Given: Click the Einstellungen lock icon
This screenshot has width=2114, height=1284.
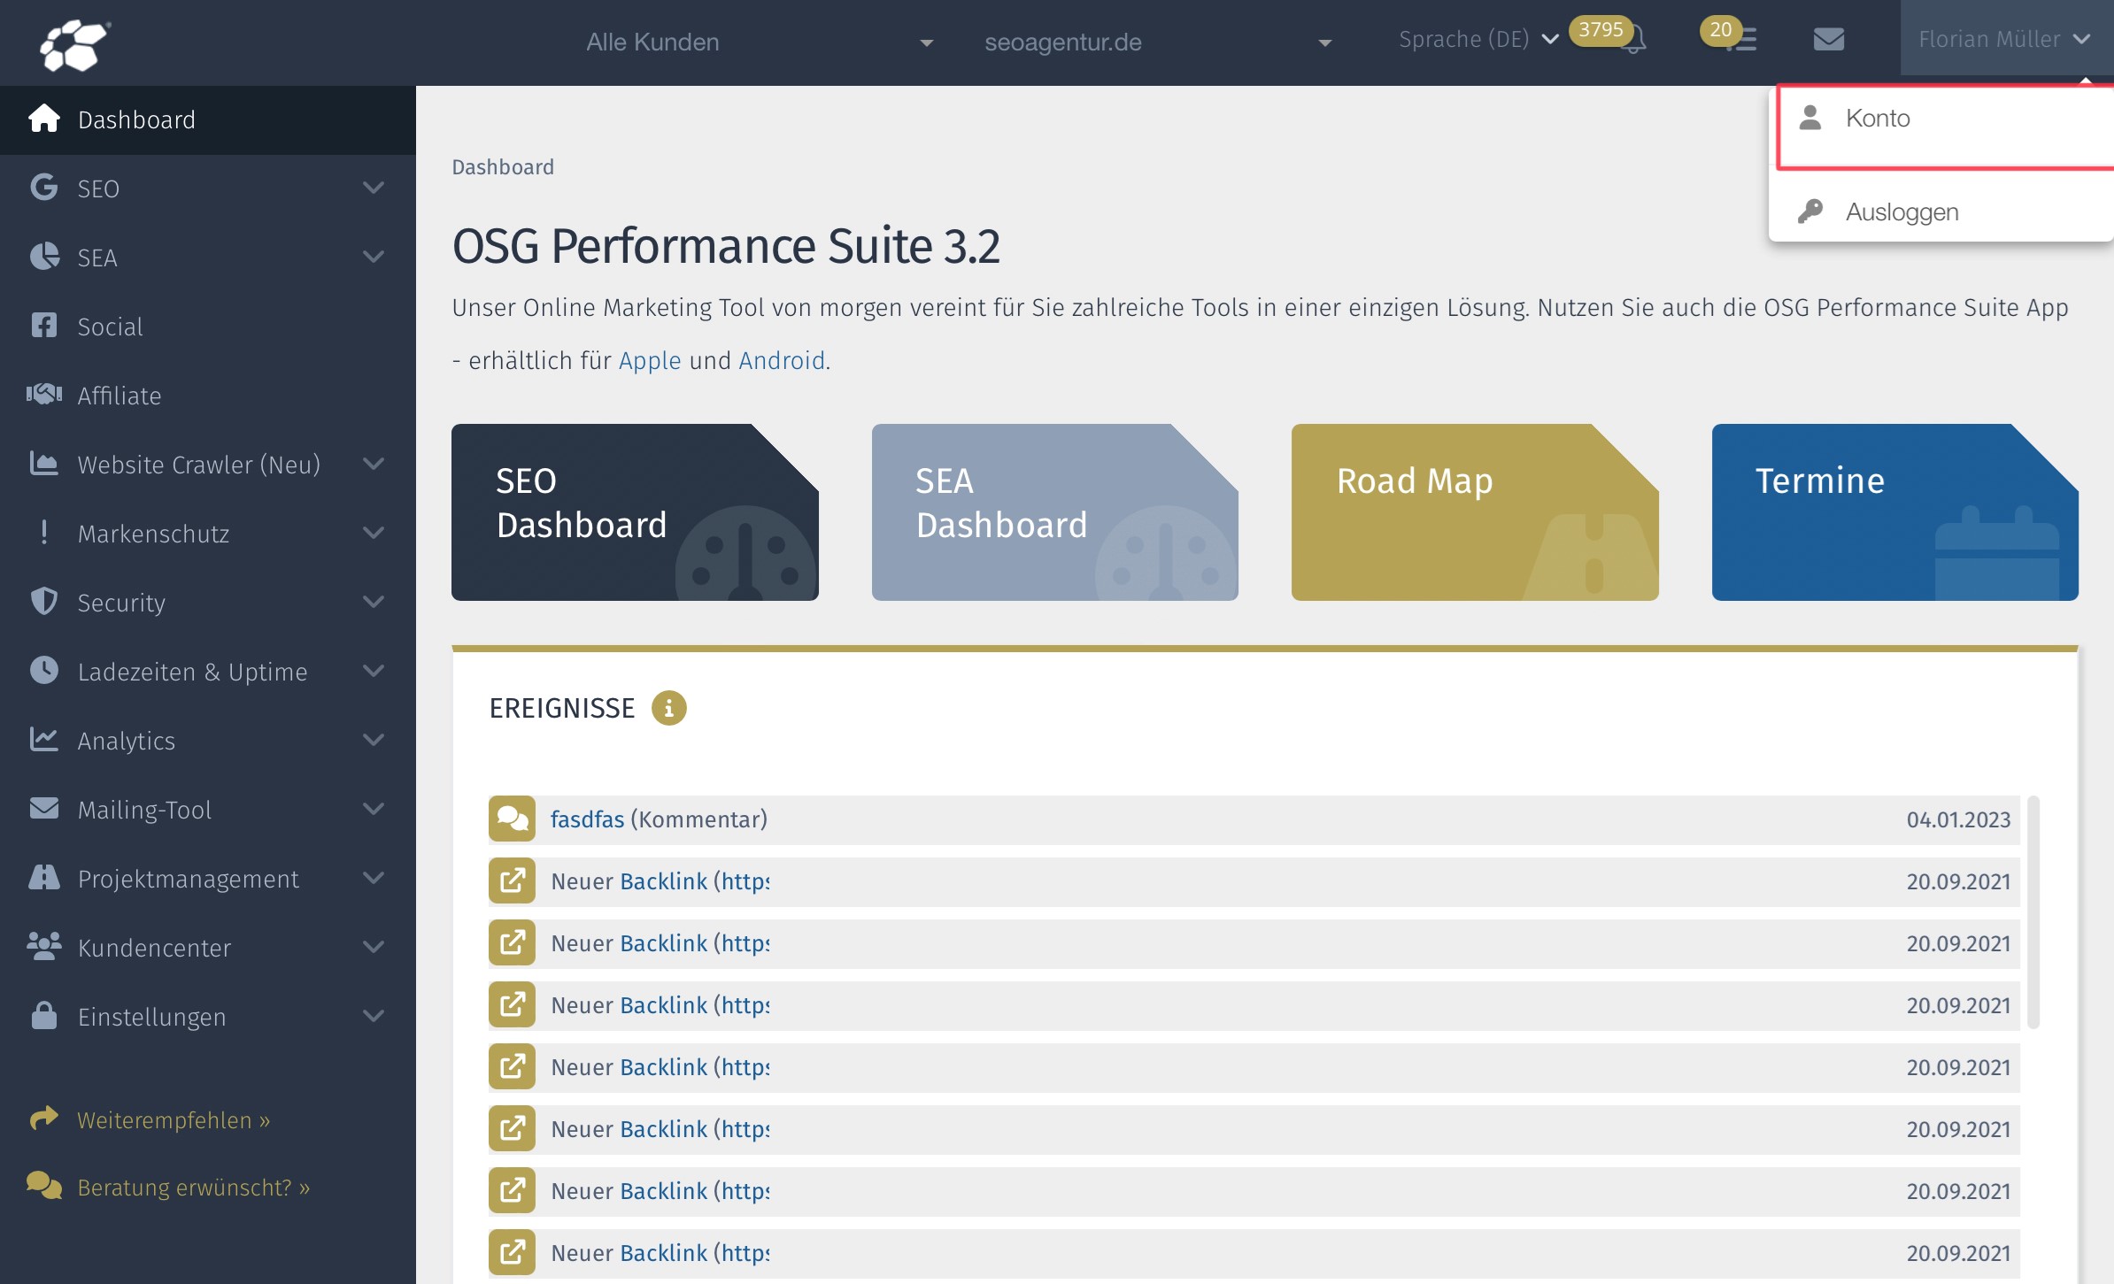Looking at the screenshot, I should [43, 1016].
